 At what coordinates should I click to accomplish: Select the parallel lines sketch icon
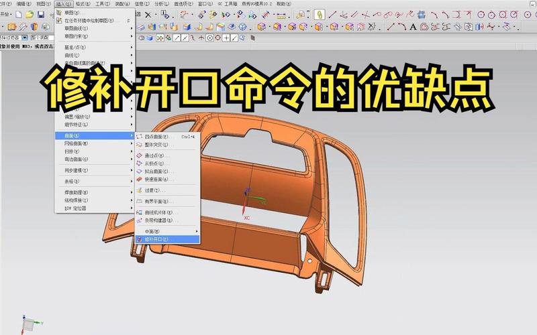355,15
